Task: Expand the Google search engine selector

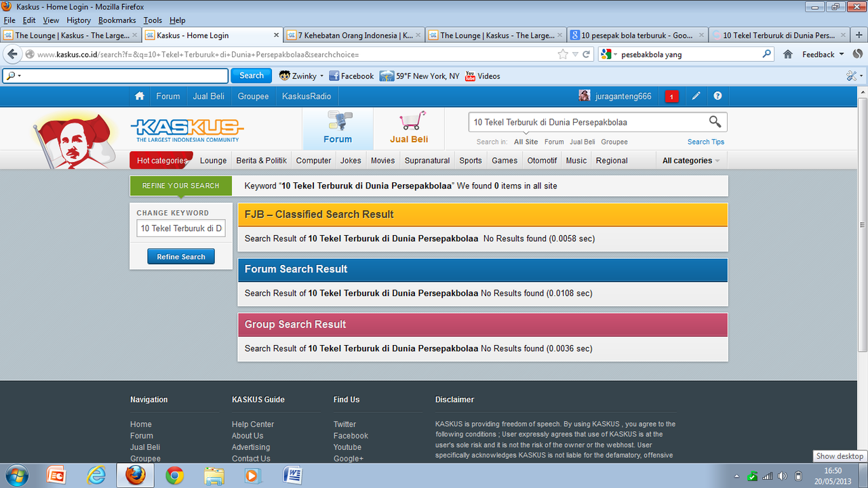Action: point(608,54)
